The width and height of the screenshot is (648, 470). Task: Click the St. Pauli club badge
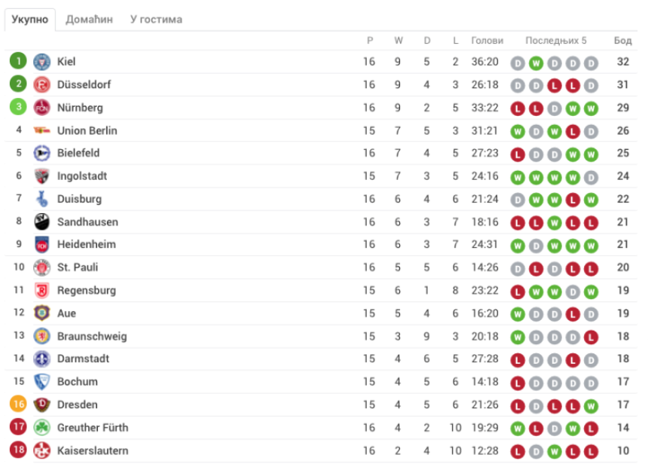pos(41,267)
